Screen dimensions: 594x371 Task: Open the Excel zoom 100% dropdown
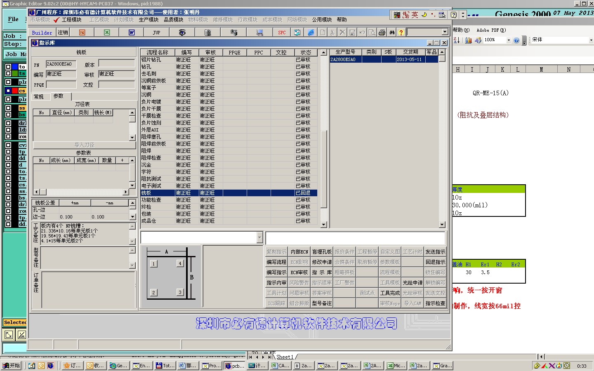[x=509, y=40]
